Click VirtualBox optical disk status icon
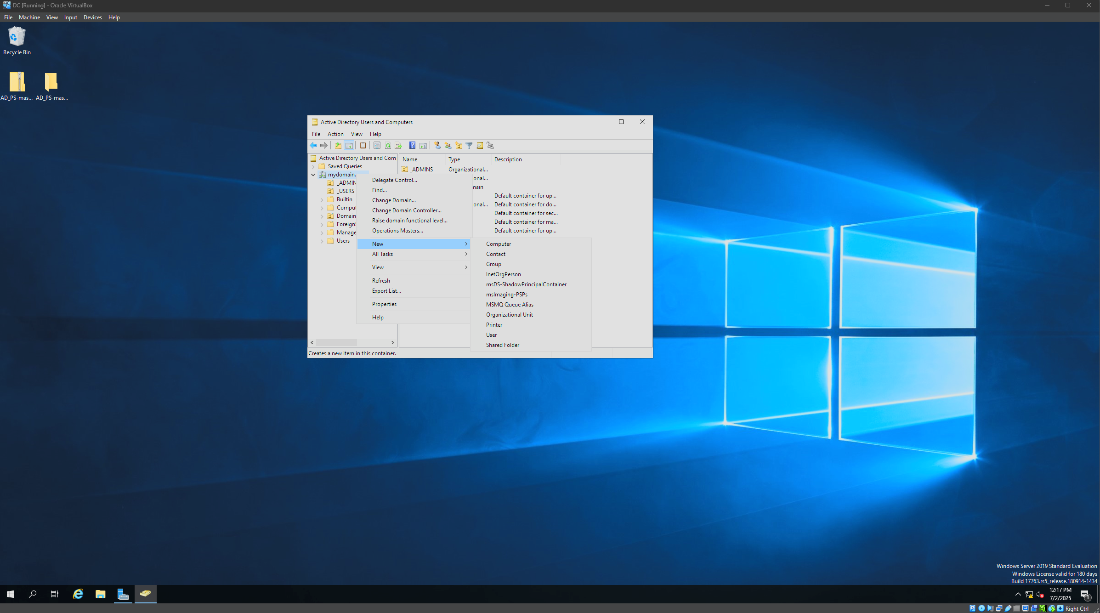 point(982,608)
